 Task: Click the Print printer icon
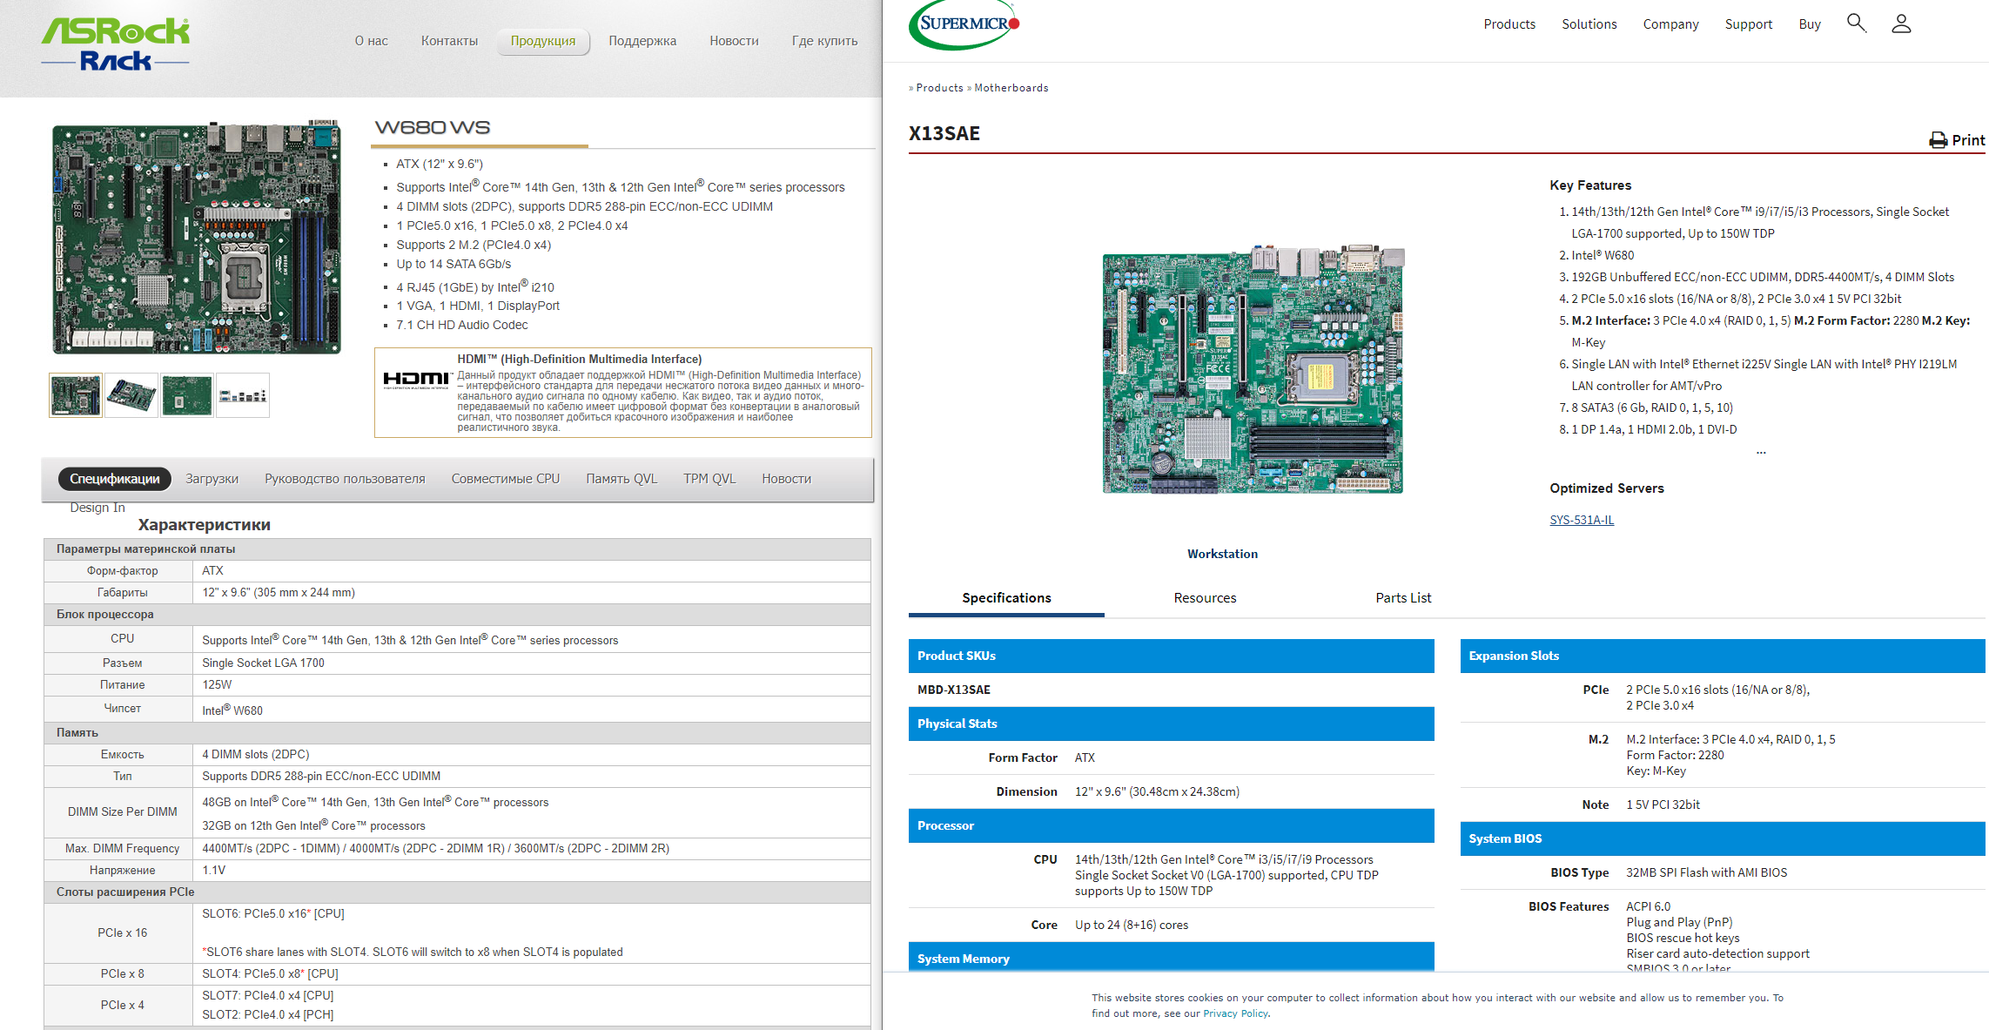(x=1938, y=140)
